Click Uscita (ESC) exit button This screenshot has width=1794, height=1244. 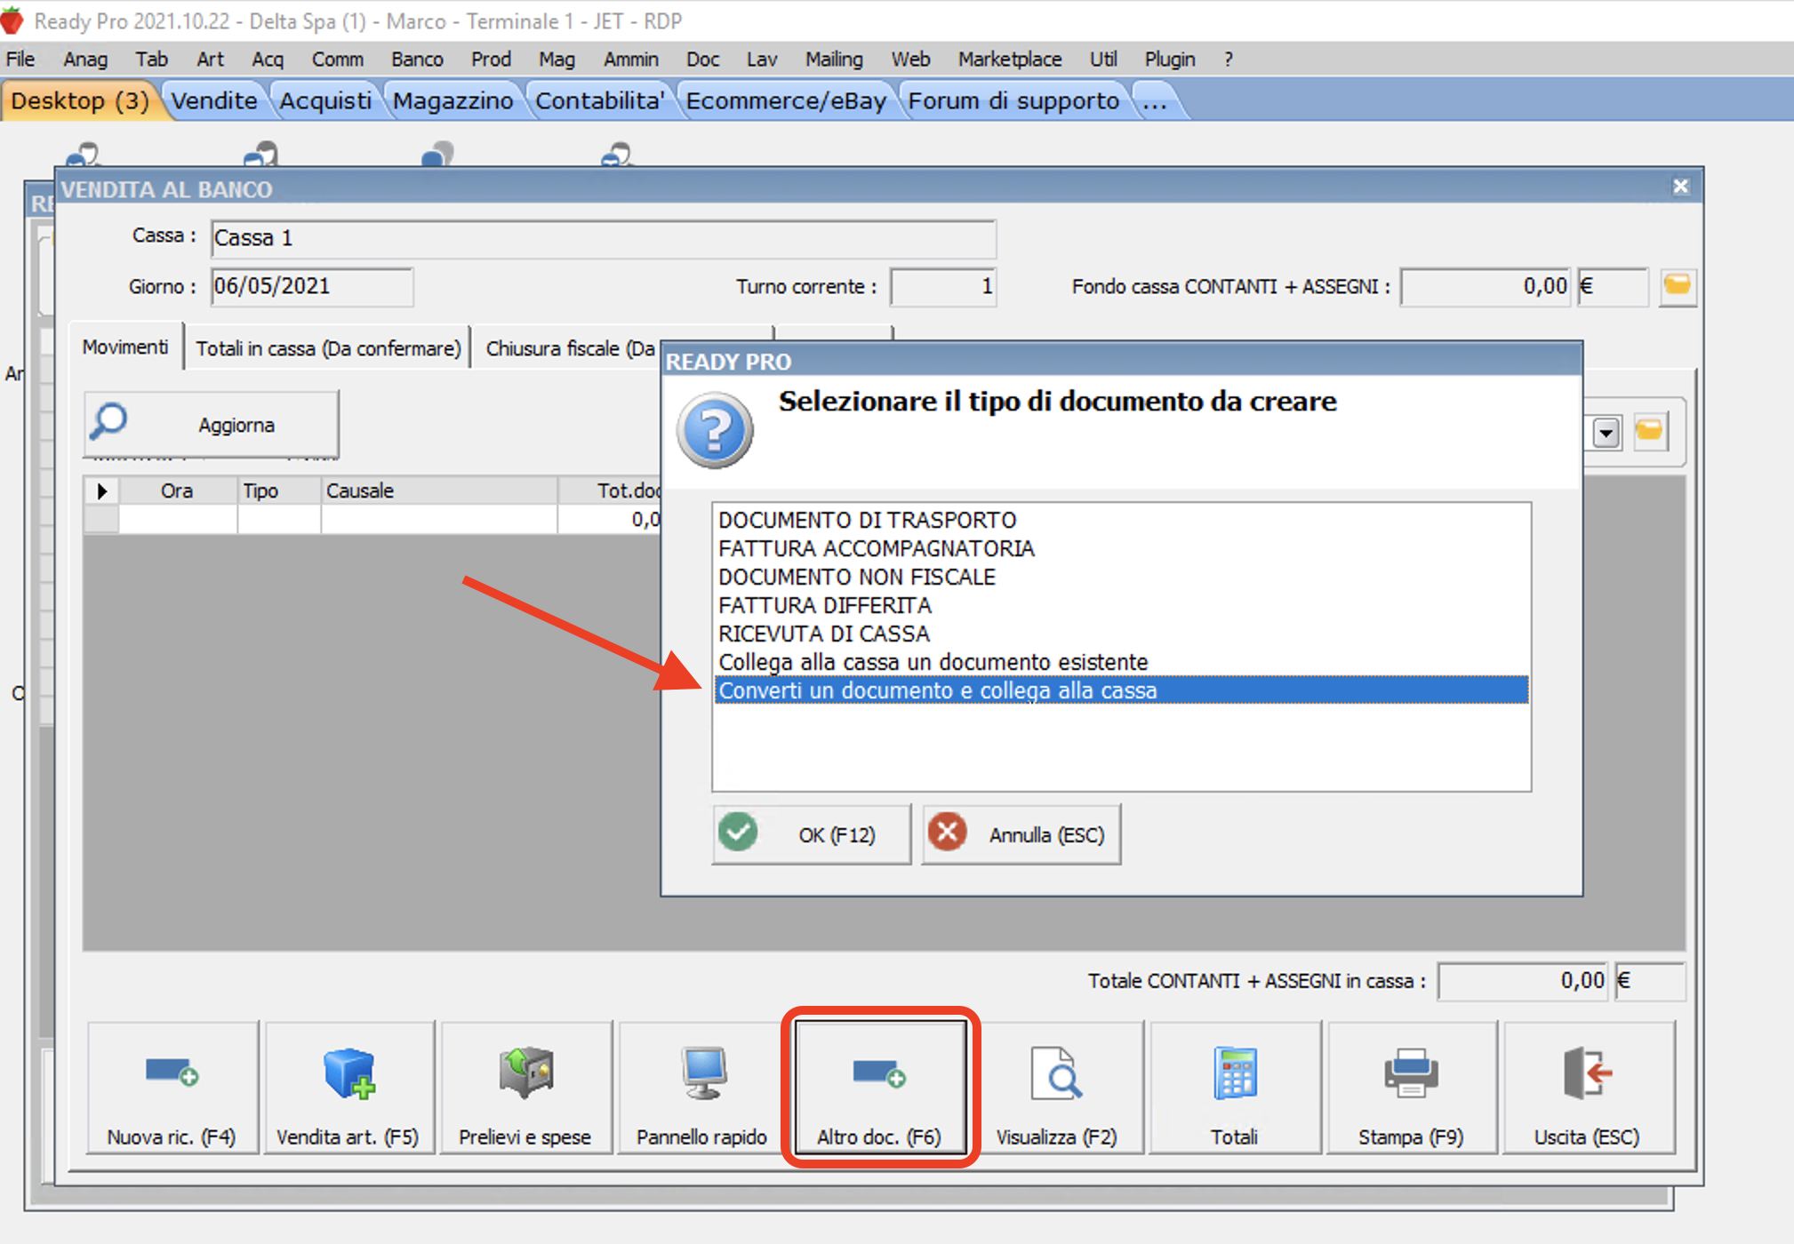1588,1088
